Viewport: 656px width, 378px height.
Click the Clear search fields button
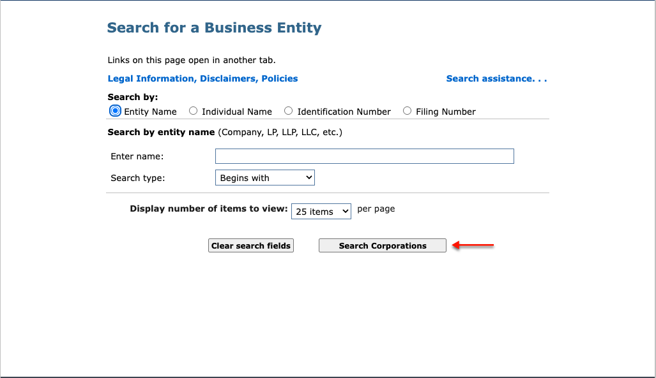pos(251,245)
